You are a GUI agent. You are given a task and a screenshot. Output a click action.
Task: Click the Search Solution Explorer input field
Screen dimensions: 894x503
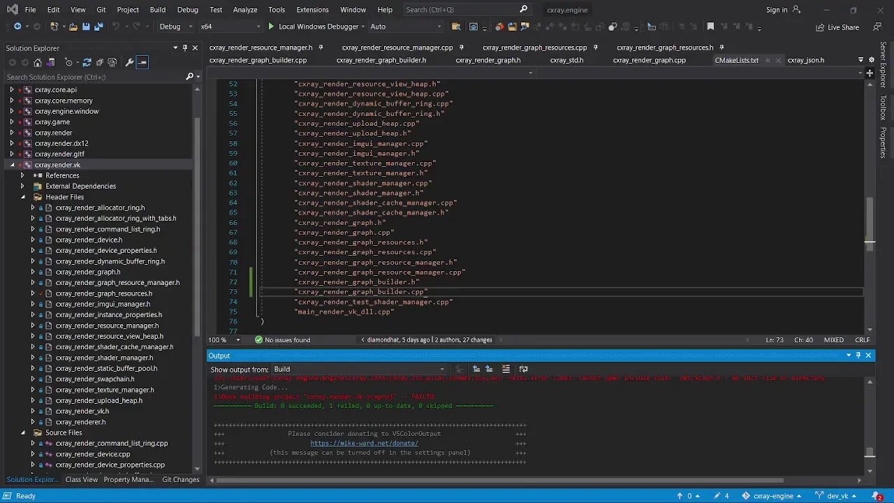click(94, 77)
